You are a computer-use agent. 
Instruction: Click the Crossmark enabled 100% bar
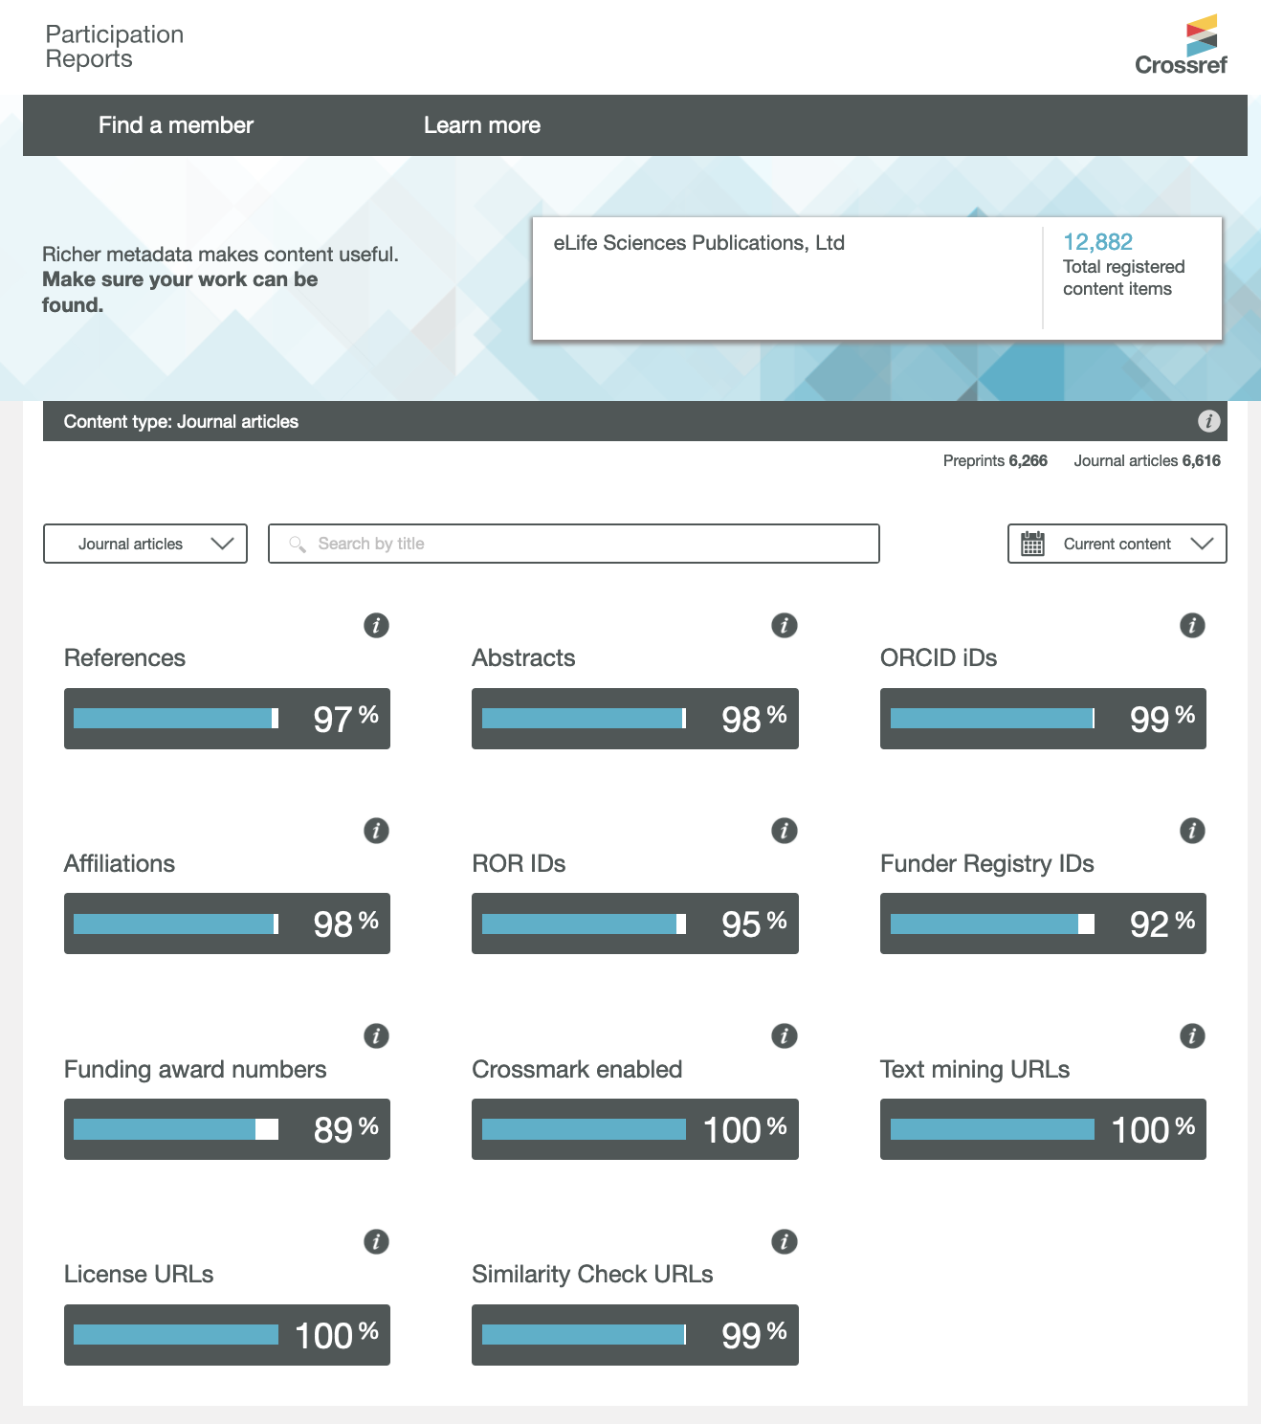coord(635,1129)
